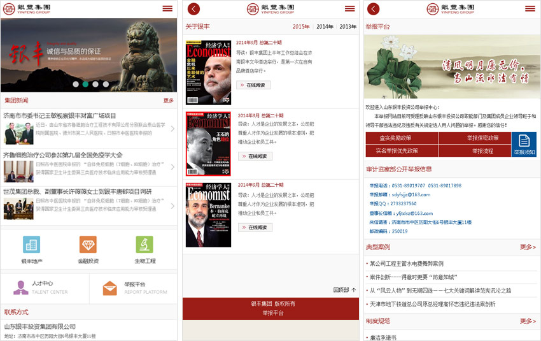Image resolution: width=541 pixels, height=341 pixels.
Task: Click 在线阅读 for the 总第二十期 first issue
Action: 253,85
